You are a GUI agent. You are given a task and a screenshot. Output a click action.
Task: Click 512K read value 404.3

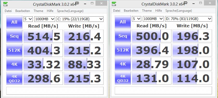(x=43, y=50)
